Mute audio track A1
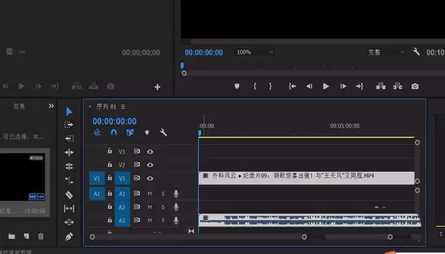Image resolution: width=445 pixels, height=254 pixels. 150,193
